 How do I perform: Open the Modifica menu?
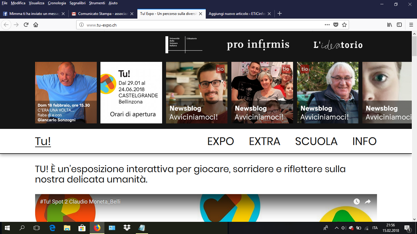pos(18,3)
